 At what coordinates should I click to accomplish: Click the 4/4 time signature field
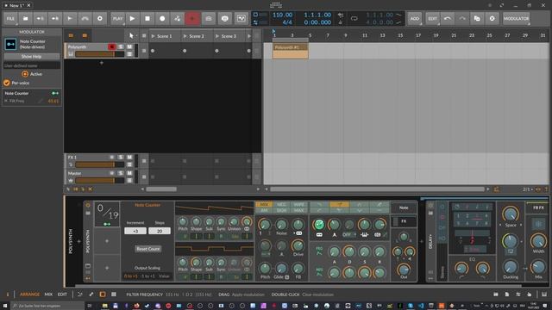[287, 22]
